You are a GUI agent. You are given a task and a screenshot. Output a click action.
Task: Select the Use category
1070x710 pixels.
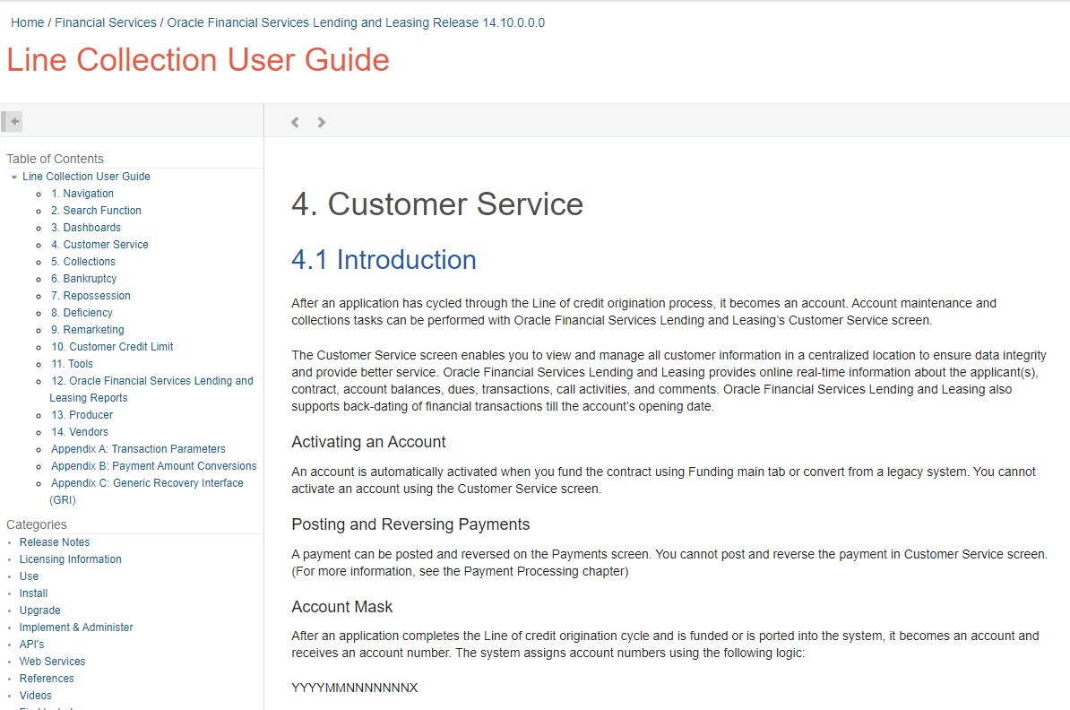(29, 576)
